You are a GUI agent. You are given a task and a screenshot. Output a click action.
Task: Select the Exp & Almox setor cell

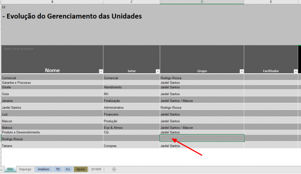131,127
